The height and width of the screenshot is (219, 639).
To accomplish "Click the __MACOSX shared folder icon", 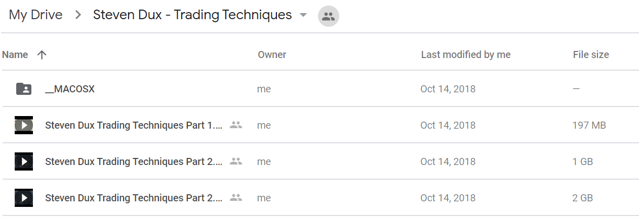I will 24,89.
